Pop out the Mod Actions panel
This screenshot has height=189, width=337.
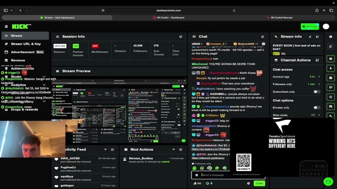181,150
